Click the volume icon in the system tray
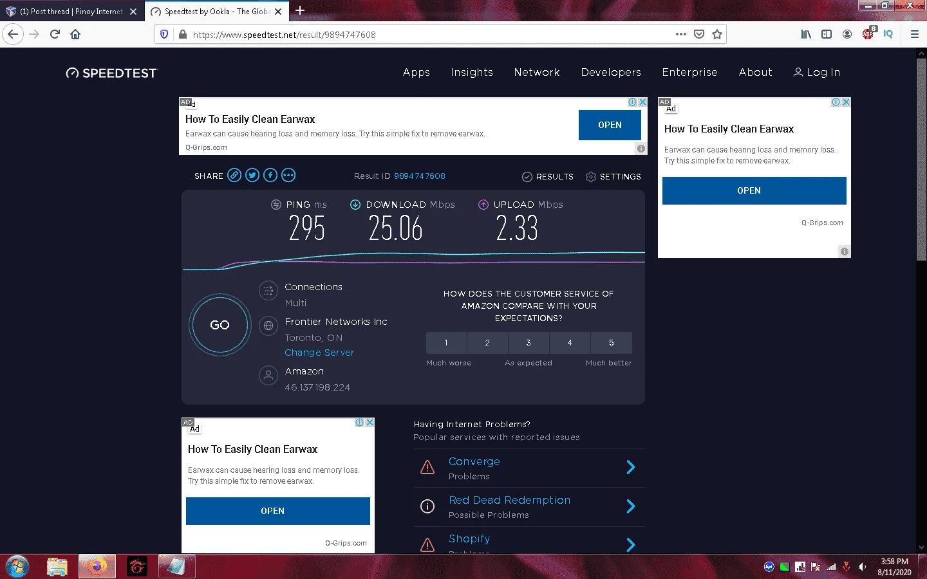Image resolution: width=927 pixels, height=579 pixels. coord(863,567)
